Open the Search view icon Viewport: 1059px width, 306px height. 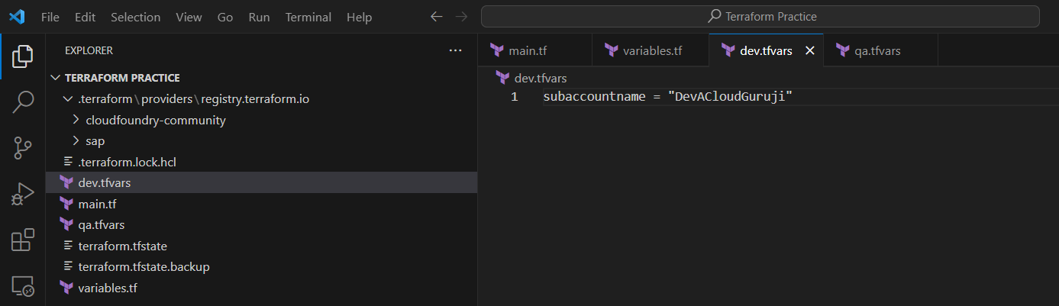click(23, 101)
